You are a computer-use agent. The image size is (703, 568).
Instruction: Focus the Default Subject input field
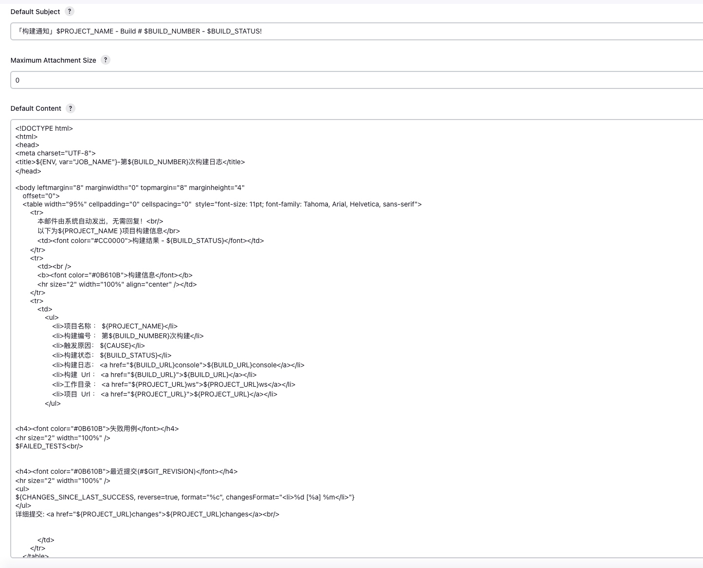[x=357, y=31]
